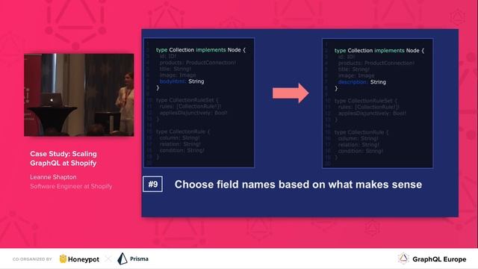Click 'Software Engineer at Shopify' text
Image resolution: width=478 pixels, height=269 pixels.
(71, 186)
